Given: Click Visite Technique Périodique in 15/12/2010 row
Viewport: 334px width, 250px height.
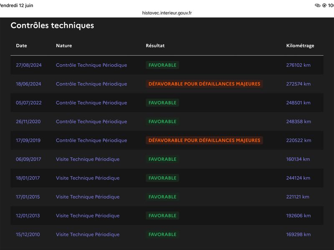Looking at the screenshot, I should 88,234.
